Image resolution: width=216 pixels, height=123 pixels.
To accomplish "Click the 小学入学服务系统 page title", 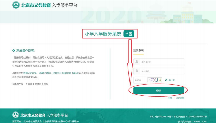I will click(x=103, y=34).
